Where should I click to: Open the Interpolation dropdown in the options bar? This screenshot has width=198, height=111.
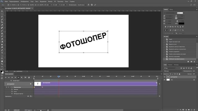tap(82, 5)
